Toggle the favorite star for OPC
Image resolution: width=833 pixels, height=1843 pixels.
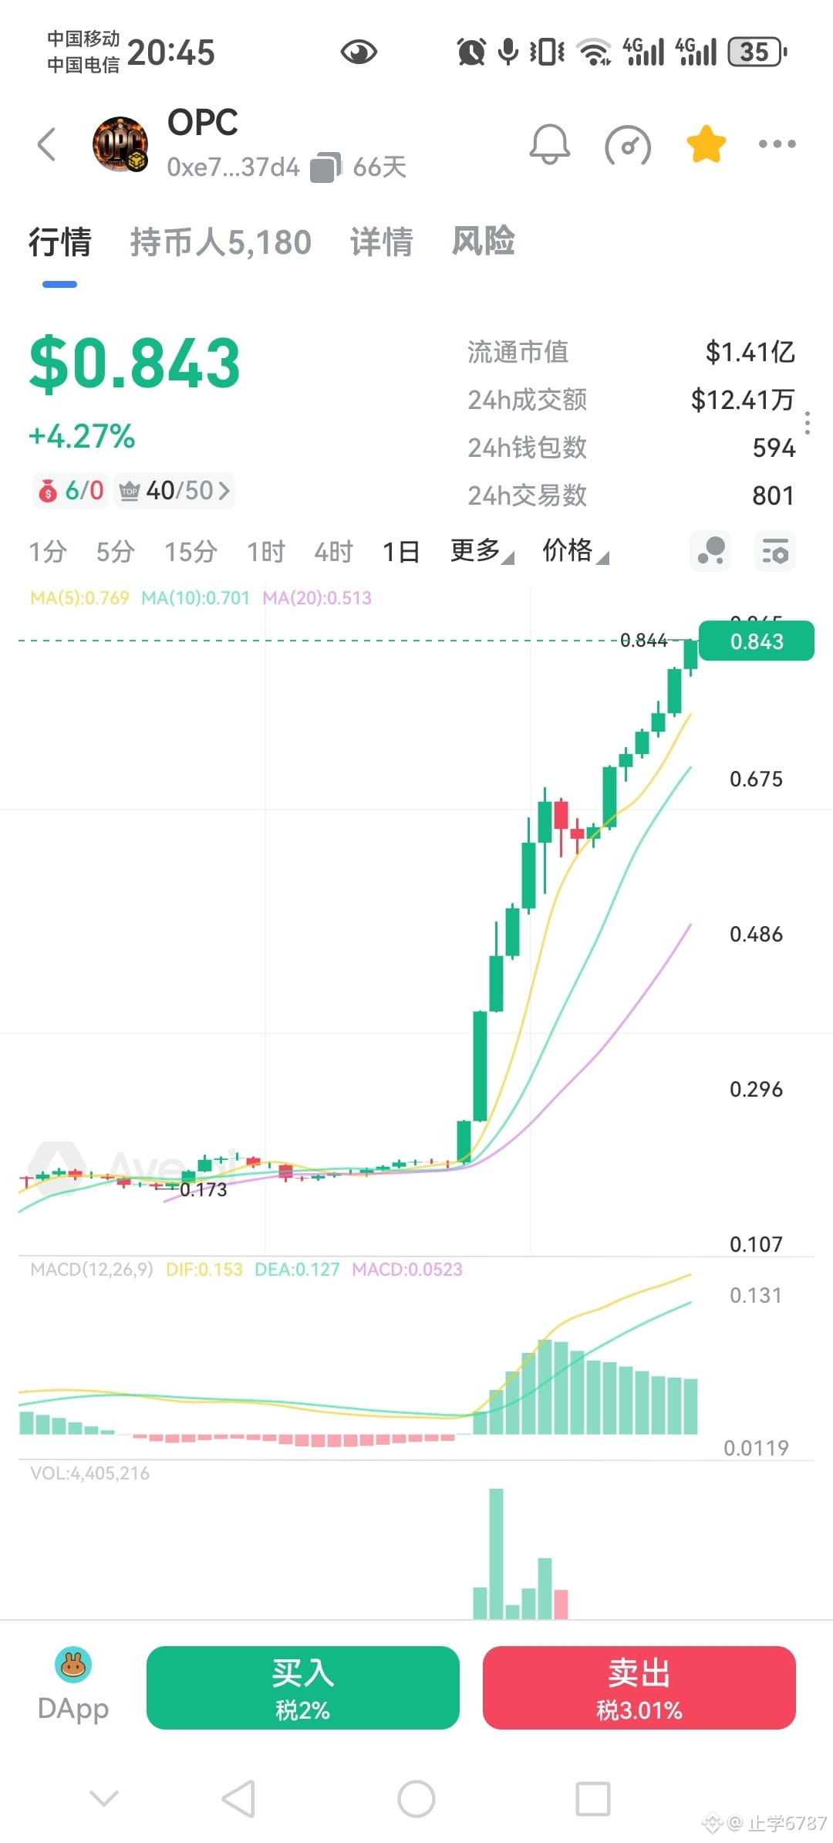pyautogui.click(x=706, y=144)
